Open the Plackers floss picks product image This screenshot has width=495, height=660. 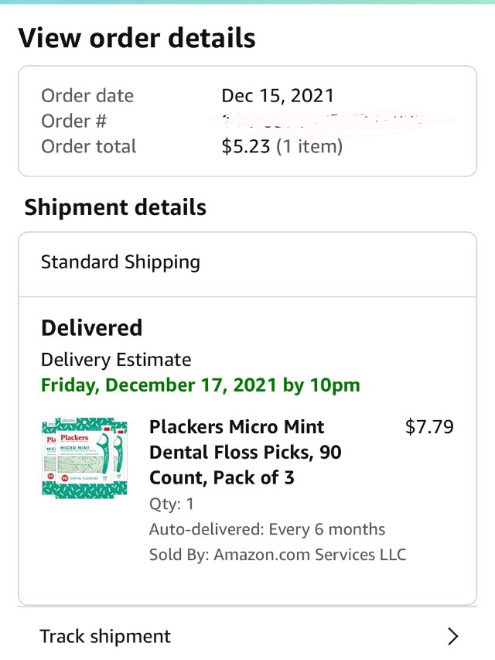tap(84, 457)
